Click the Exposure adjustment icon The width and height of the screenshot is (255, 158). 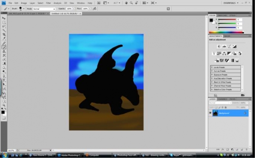coord(234,46)
